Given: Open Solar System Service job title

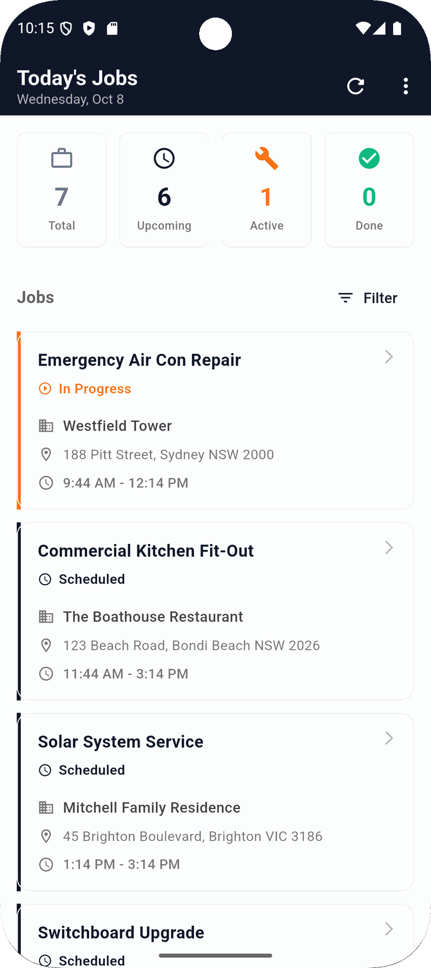Looking at the screenshot, I should pos(120,742).
